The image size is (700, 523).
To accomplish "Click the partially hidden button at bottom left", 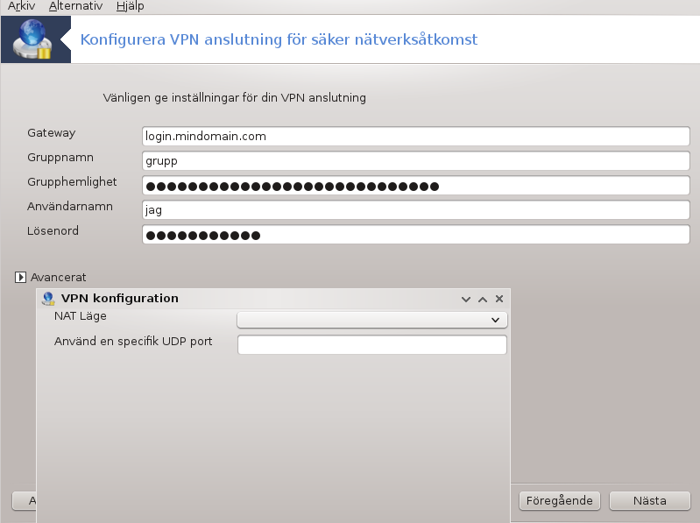I will [25, 501].
